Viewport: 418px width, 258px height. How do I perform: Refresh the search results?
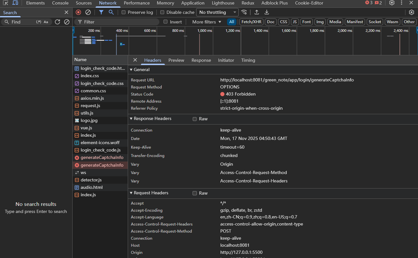(x=57, y=22)
